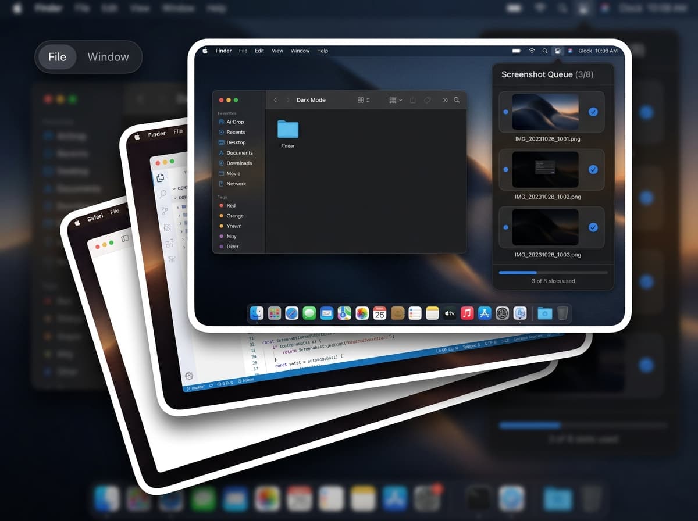
Task: Select AirDrop in the Finder sidebar
Action: (x=239, y=122)
